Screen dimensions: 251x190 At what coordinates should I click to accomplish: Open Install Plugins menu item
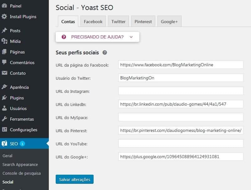tap(23, 17)
